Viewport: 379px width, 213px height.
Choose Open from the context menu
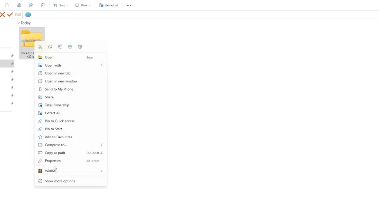[71, 57]
